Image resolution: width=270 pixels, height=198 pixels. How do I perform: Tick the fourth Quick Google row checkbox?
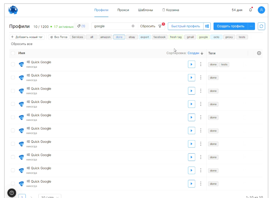coord(13,104)
